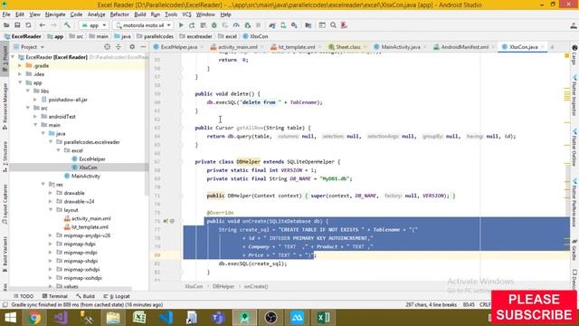Open the Logcat tool window
The height and width of the screenshot is (326, 579).
[x=117, y=296]
